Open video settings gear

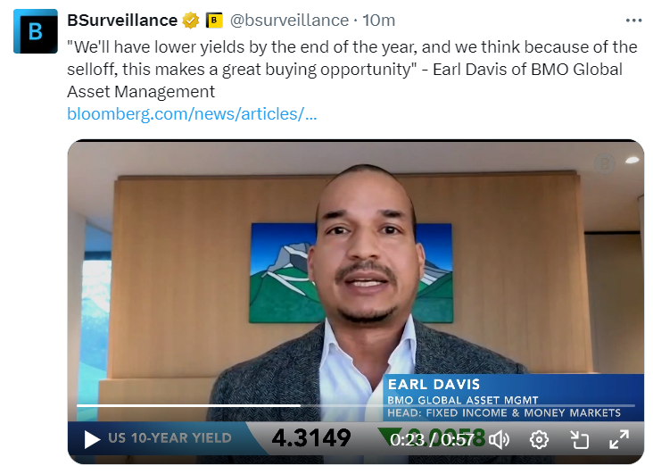coord(539,440)
